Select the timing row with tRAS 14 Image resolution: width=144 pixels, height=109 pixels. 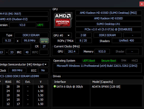tap(24, 100)
